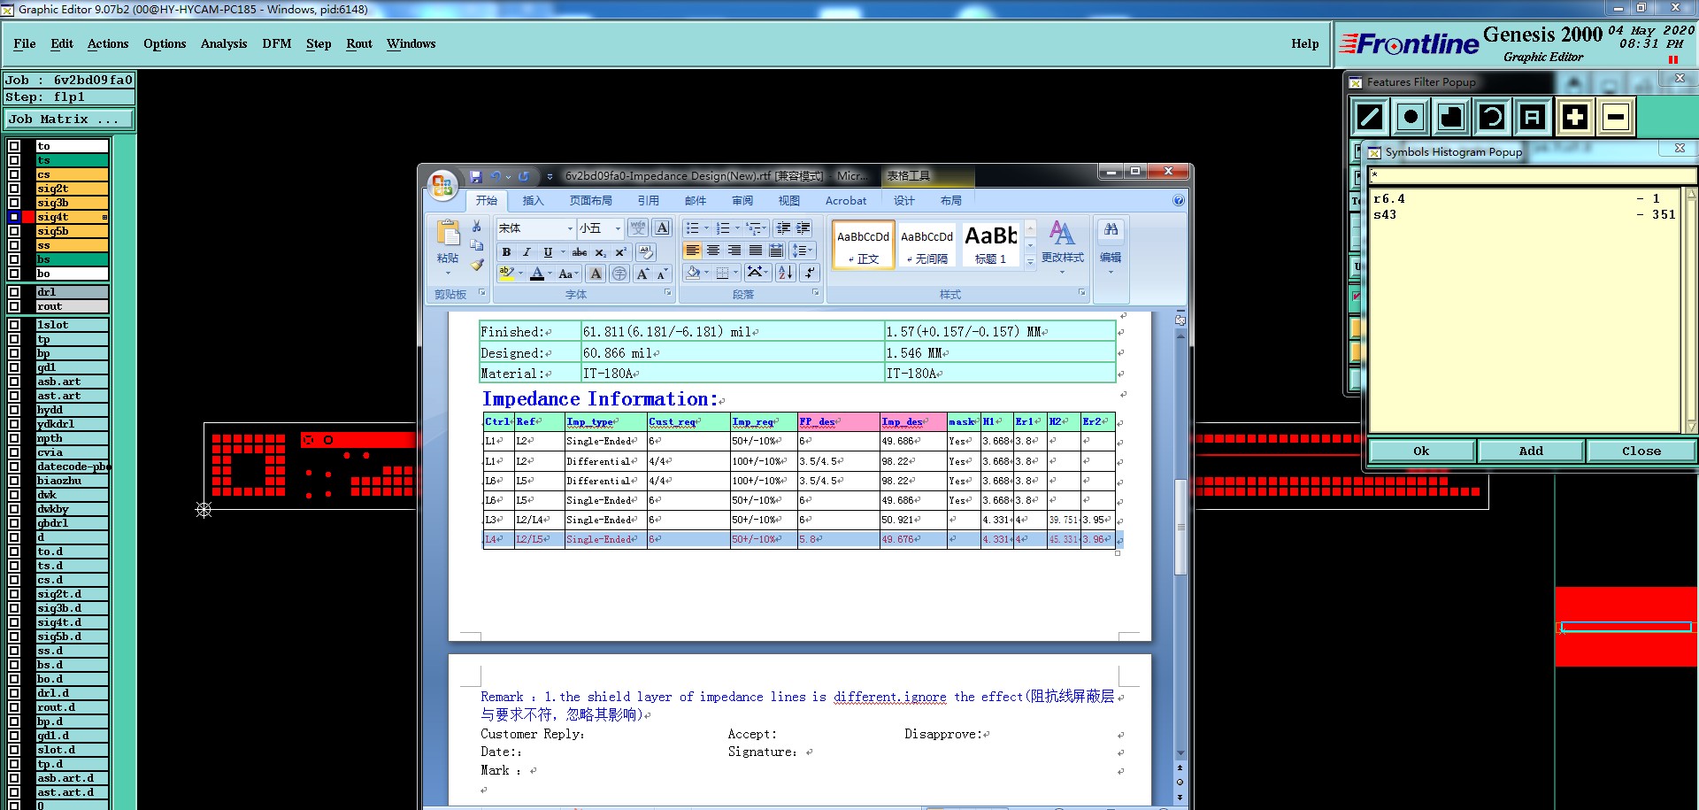Open the highlight color dropdown arrow
Screen dimensions: 1699x810
point(520,274)
